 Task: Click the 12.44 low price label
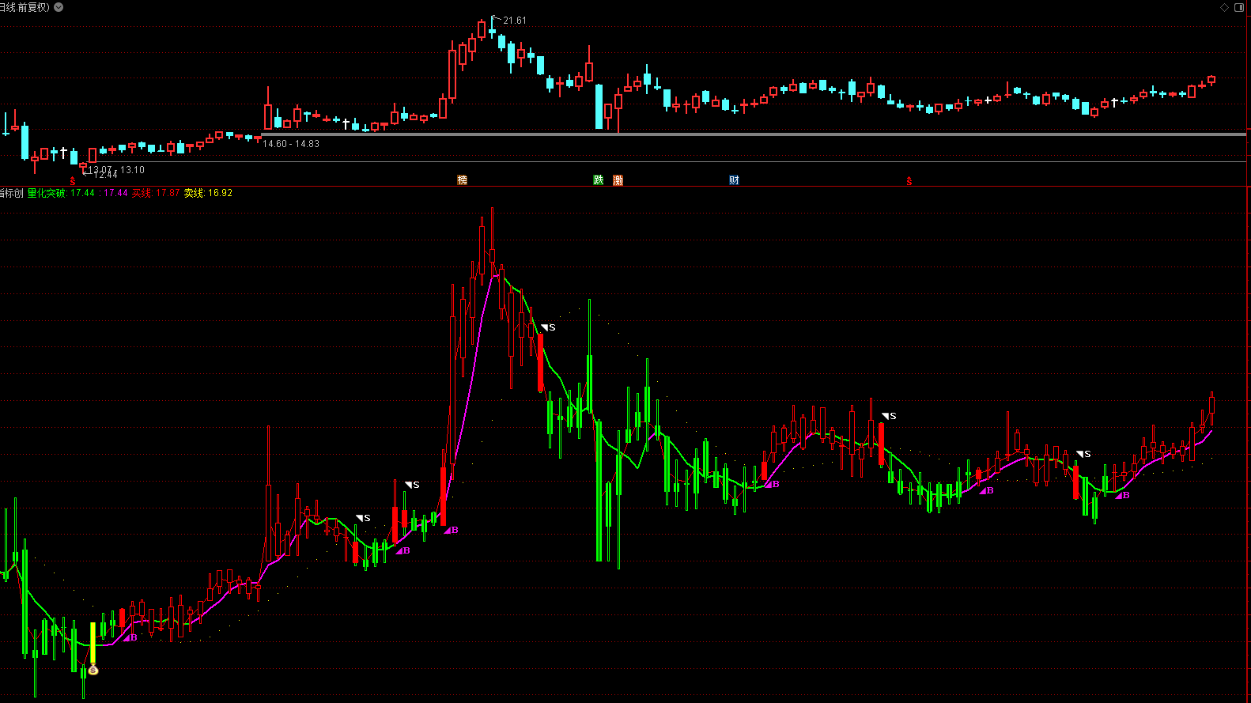coord(105,175)
